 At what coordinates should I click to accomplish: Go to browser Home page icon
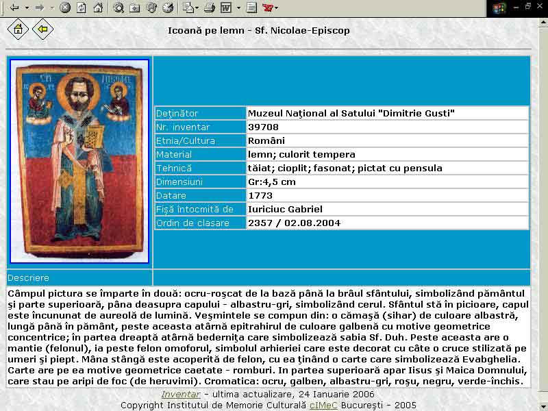[98, 7]
